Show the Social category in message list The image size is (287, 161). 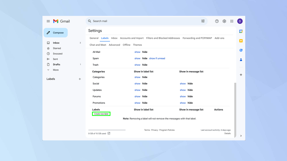(182, 83)
